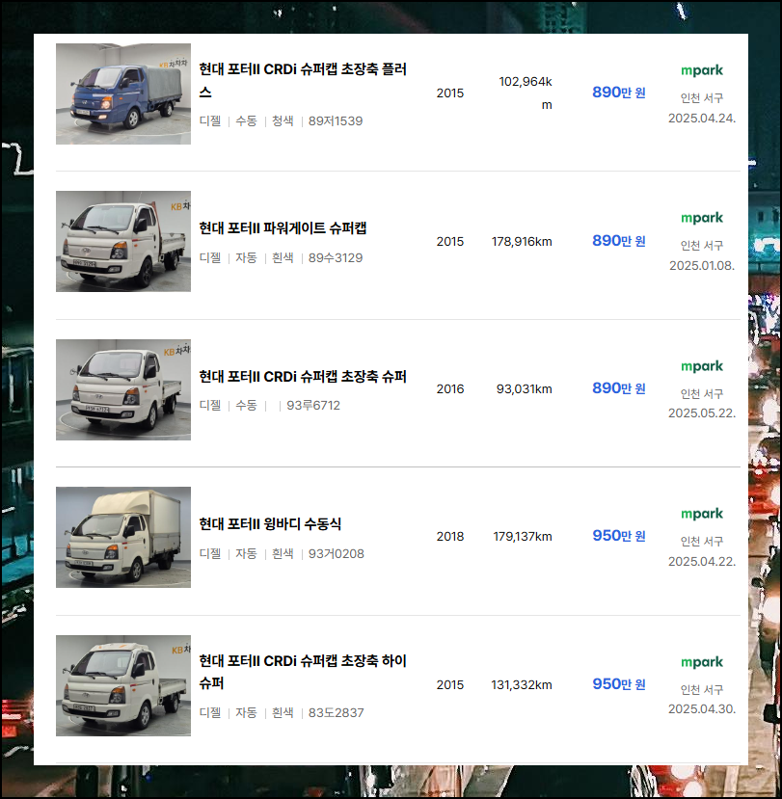Click plate number 83도2837

pyautogui.click(x=336, y=713)
